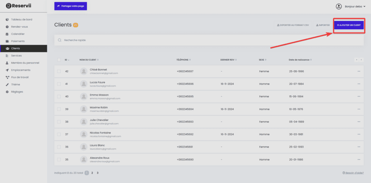
Task: Click Maxime Robin's avatar icon
Action: click(x=84, y=109)
